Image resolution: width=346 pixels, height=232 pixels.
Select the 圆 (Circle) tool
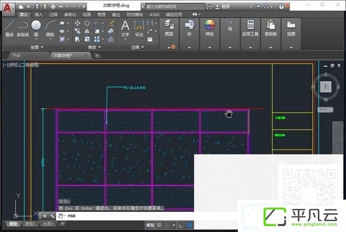pos(36,28)
